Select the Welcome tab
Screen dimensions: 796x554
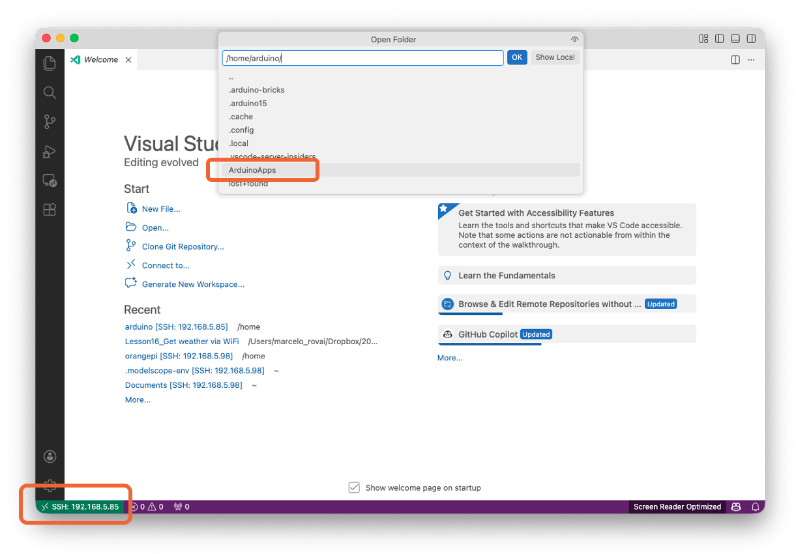[101, 59]
